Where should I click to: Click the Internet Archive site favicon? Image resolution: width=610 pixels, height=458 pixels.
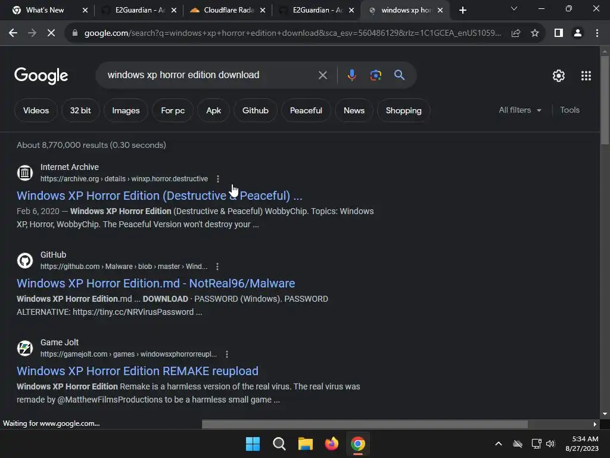click(25, 172)
